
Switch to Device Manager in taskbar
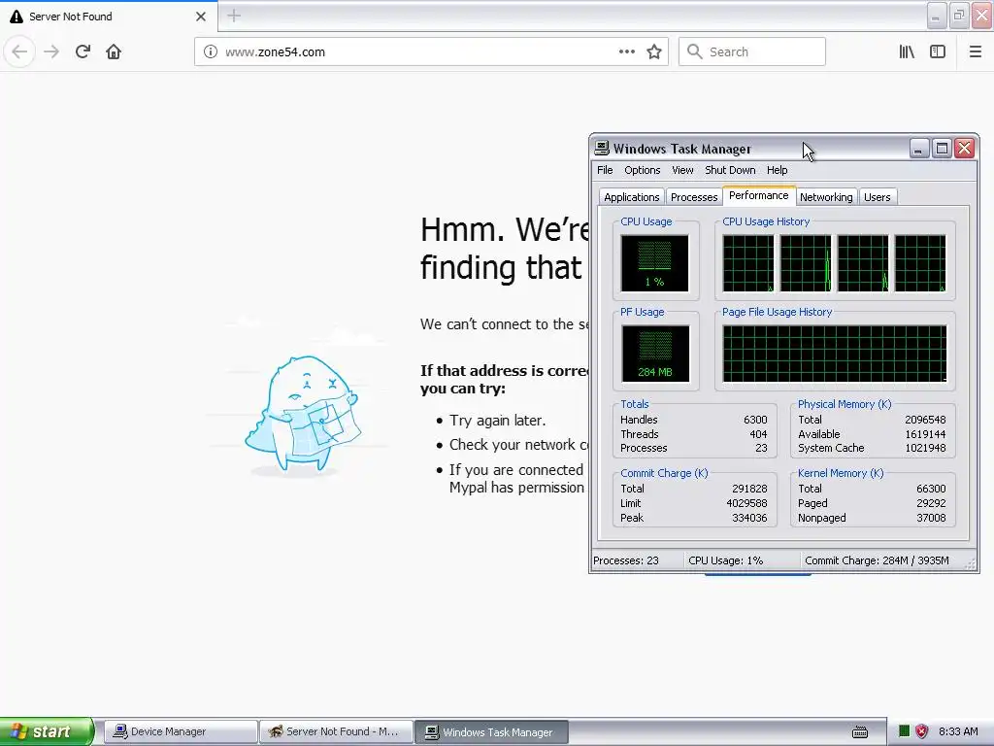pos(180,732)
